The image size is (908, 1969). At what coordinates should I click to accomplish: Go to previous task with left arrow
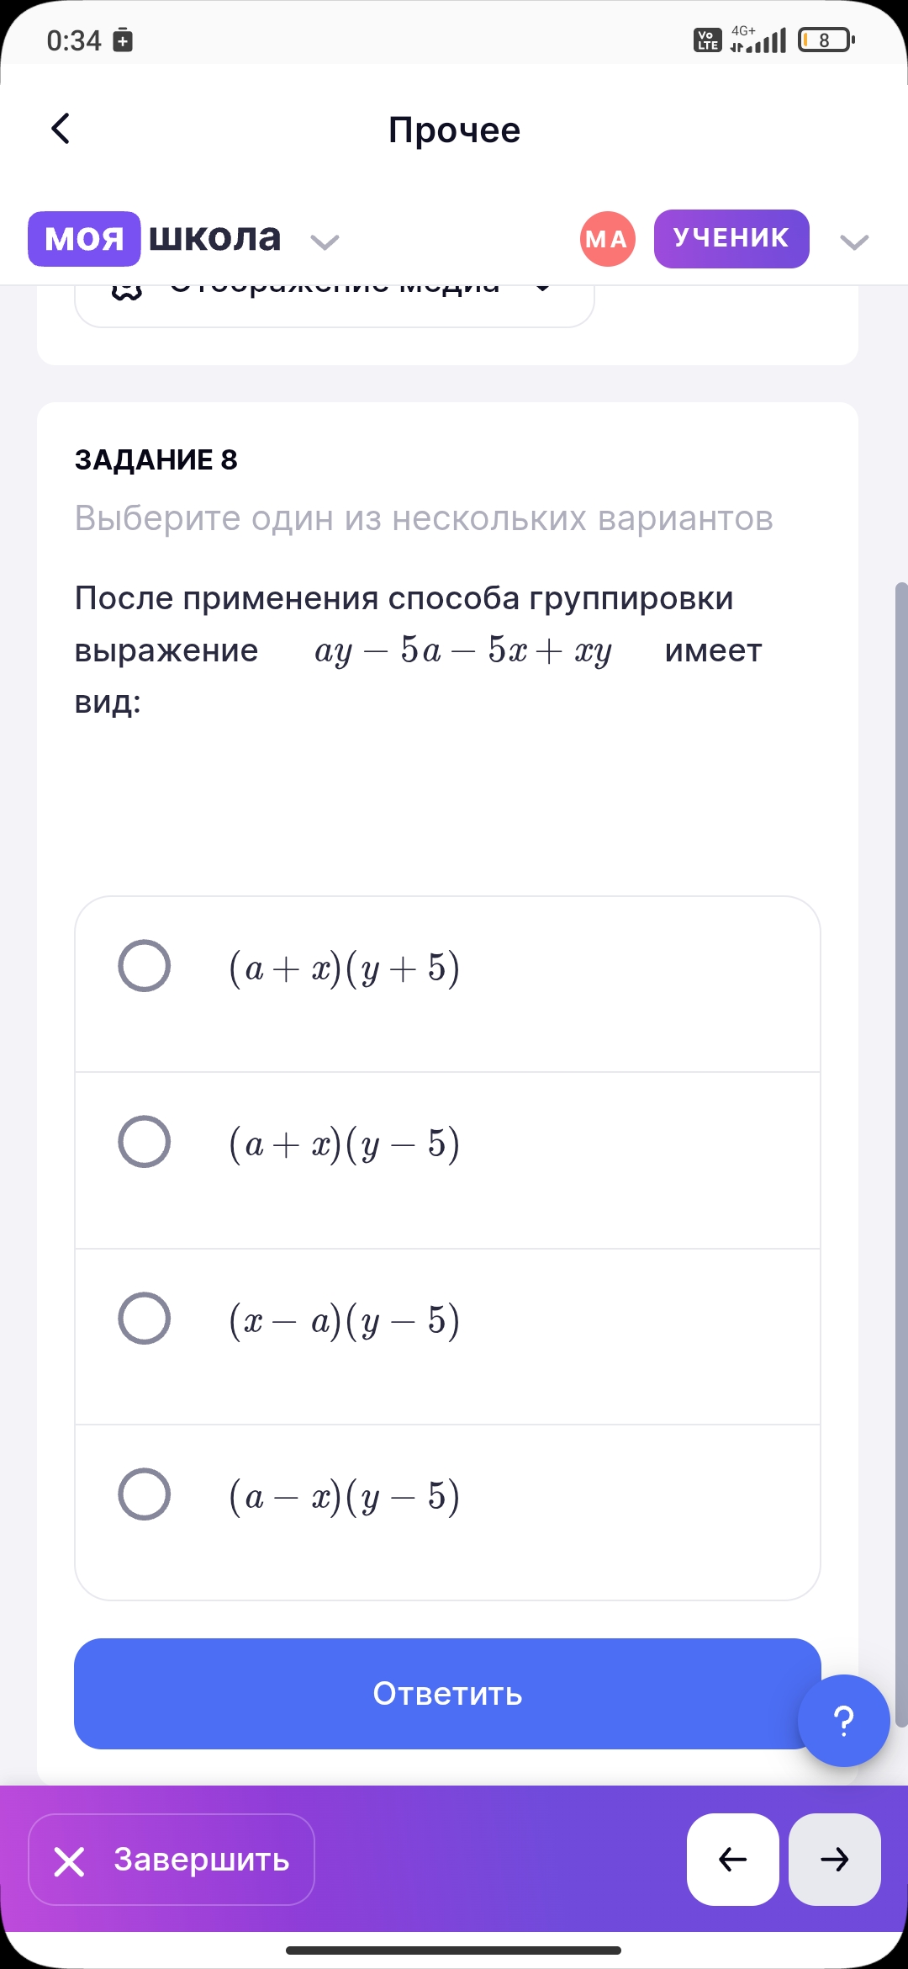732,1859
